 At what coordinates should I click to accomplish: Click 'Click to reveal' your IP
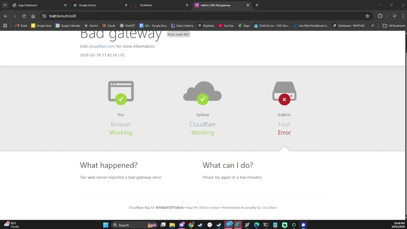208,208
